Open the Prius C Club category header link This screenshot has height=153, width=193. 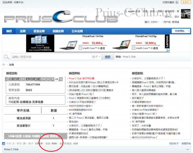pos(11,149)
